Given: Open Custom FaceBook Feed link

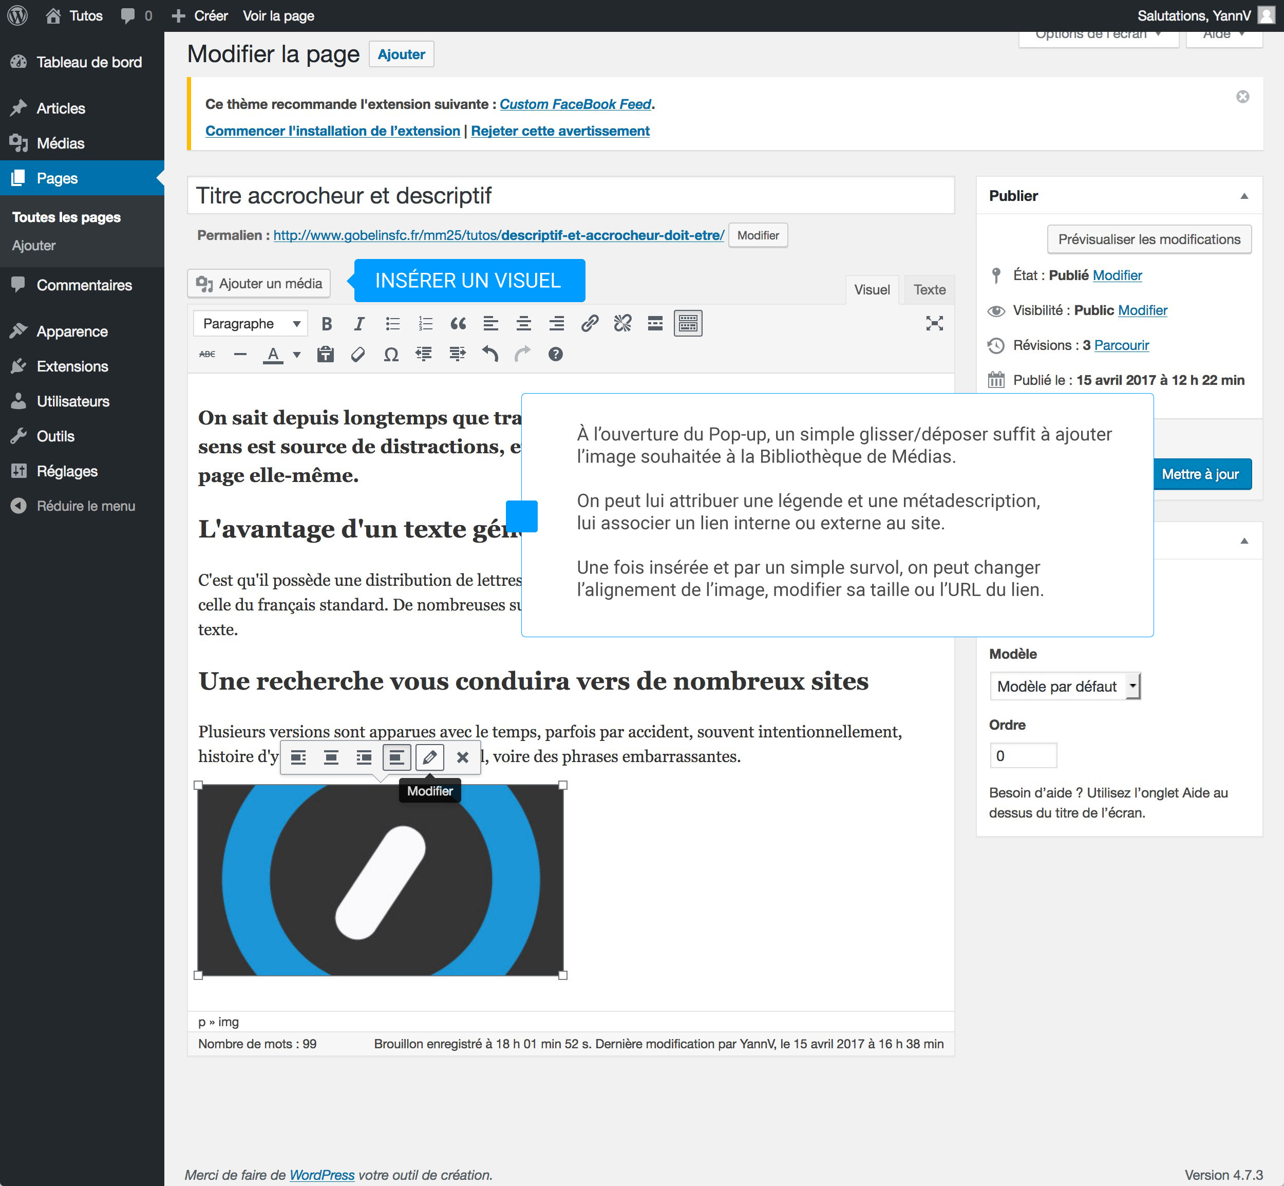Looking at the screenshot, I should [x=575, y=104].
